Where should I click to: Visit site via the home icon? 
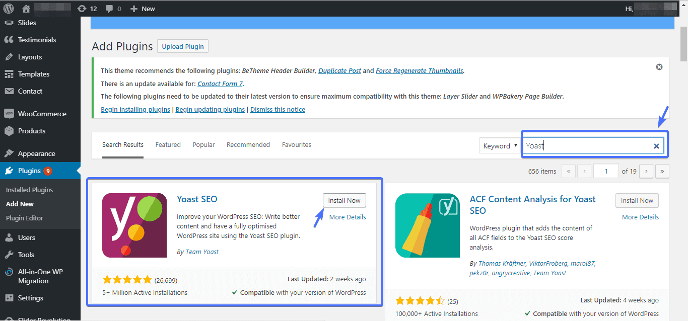point(26,9)
